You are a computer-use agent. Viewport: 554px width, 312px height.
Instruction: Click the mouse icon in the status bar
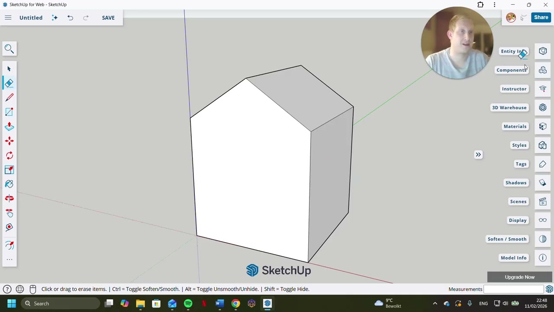coord(33,289)
